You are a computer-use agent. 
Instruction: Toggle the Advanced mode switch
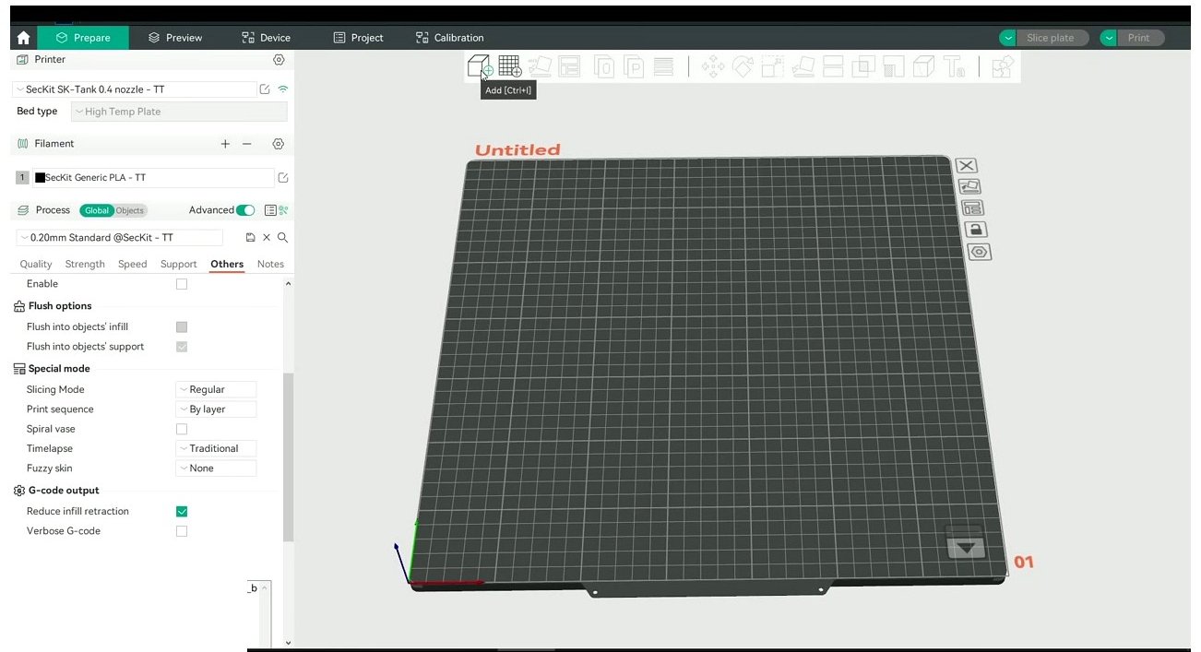click(245, 210)
